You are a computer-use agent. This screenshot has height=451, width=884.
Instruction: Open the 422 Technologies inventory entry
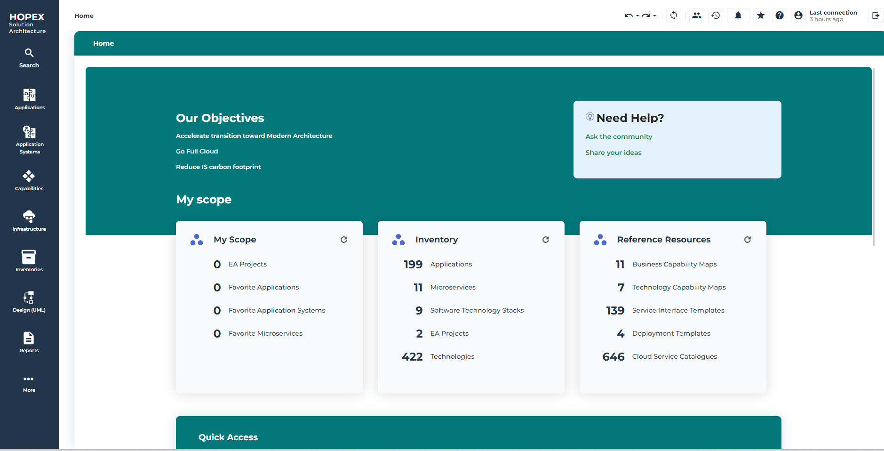tap(452, 356)
